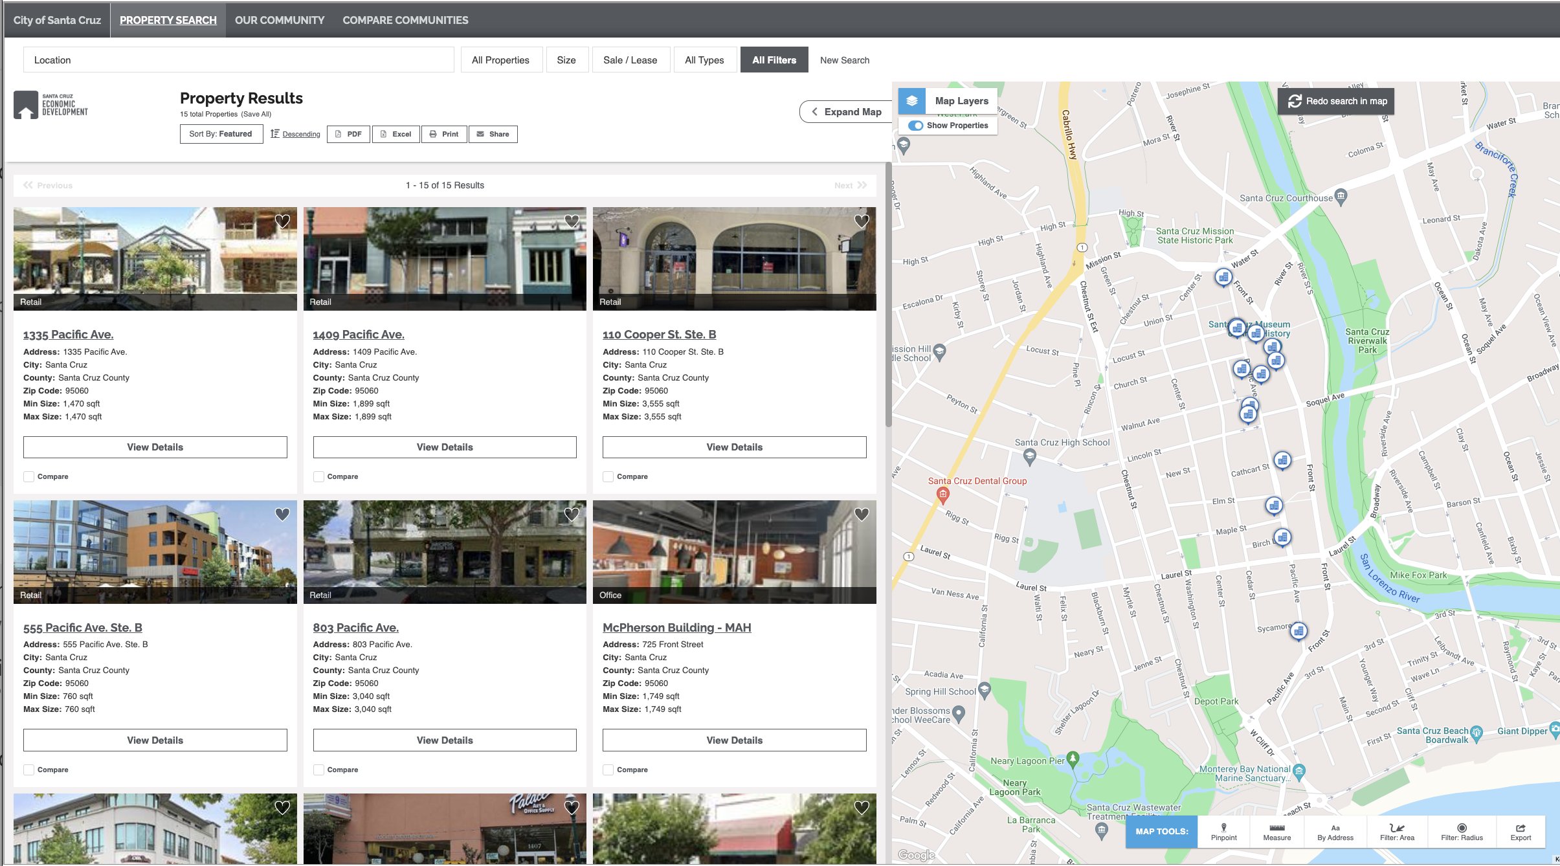Click the New Search link
Viewport: 1560px width, 866px height.
844,60
